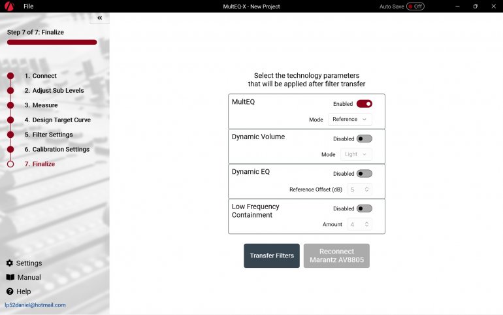Open Settings via the gear icon
This screenshot has width=503, height=315.
(x=10, y=263)
